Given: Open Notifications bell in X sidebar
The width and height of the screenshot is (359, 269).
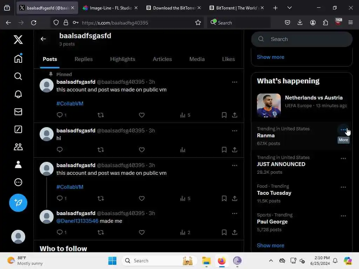Looking at the screenshot, I should [x=18, y=94].
